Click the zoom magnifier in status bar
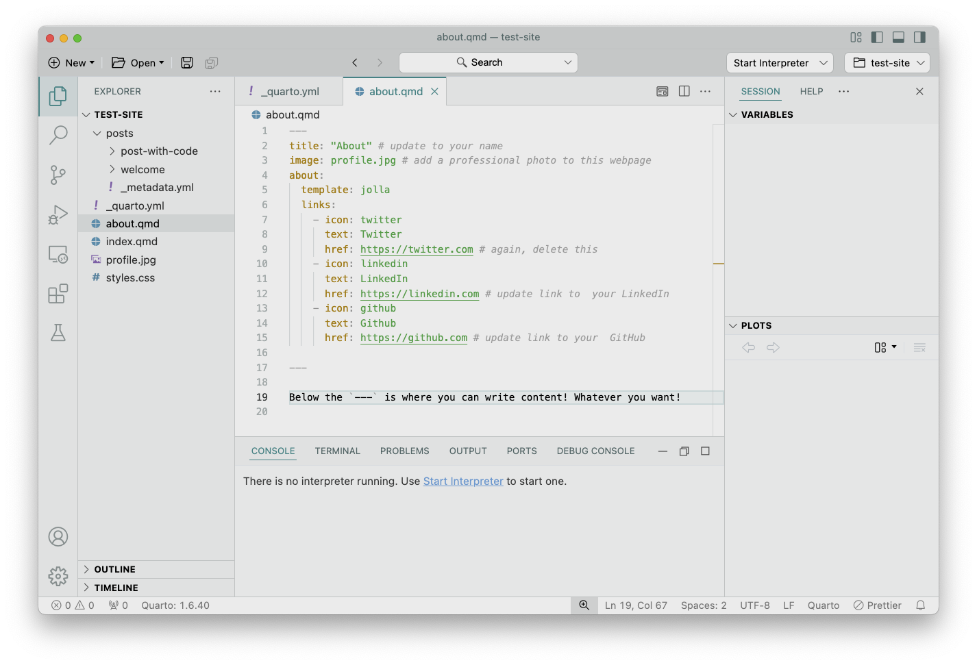 584,605
